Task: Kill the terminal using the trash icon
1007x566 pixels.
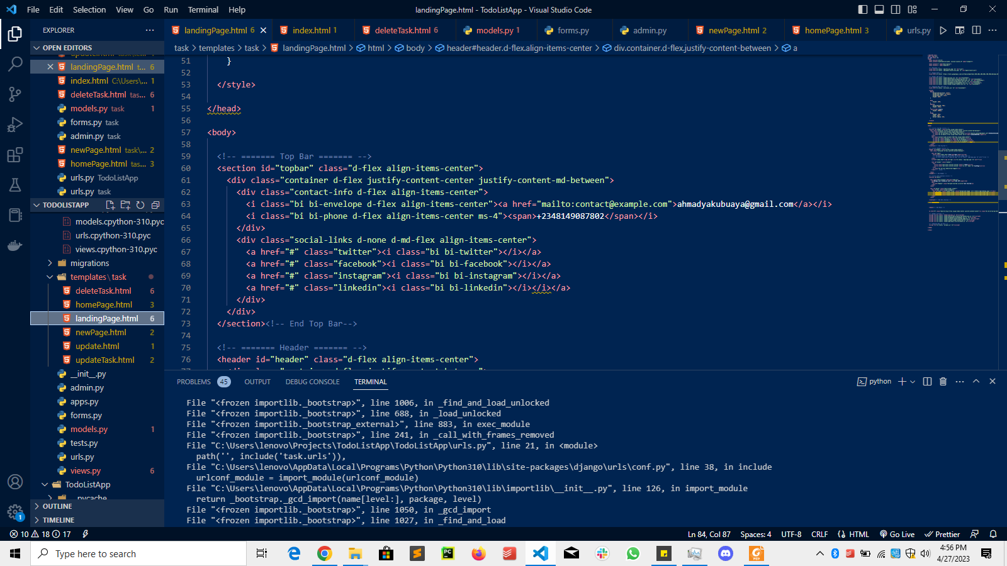Action: click(943, 381)
